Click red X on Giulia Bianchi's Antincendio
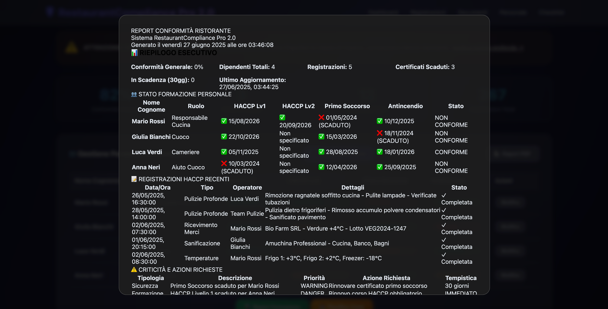 [380, 133]
